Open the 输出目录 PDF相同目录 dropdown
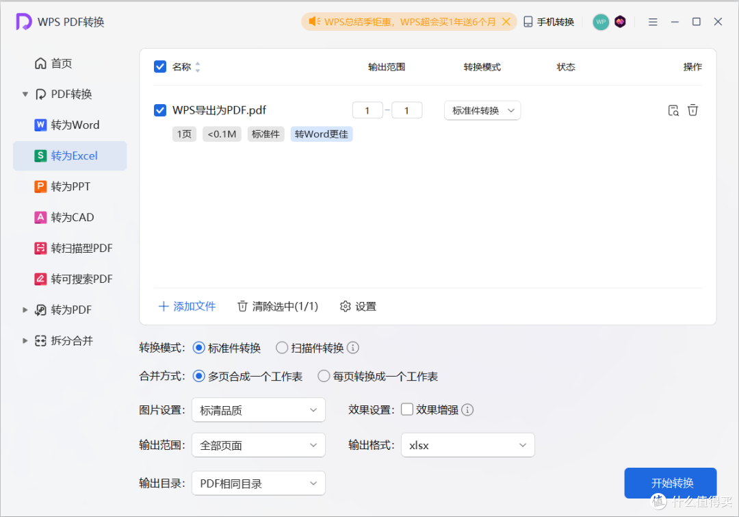Image resolution: width=739 pixels, height=517 pixels. click(x=258, y=483)
